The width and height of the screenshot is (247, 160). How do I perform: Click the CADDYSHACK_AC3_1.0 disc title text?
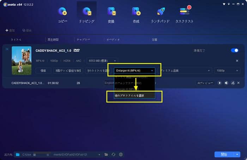53,51
